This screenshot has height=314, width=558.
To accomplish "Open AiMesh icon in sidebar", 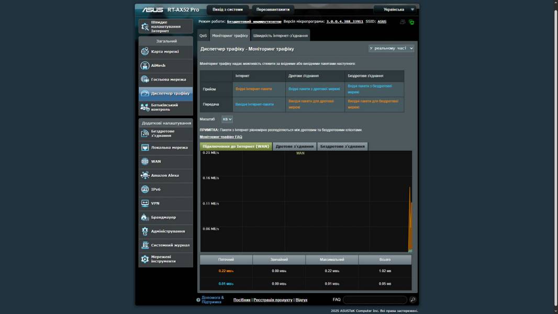I will 145,65.
